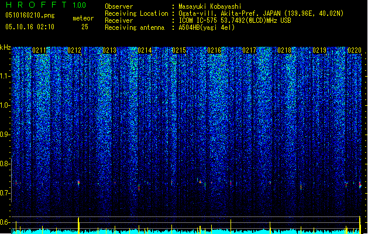Image resolution: width=368 pixels, height=234 pixels.
Task: Click the meteor echo just after 0212
Action: [x=78, y=183]
